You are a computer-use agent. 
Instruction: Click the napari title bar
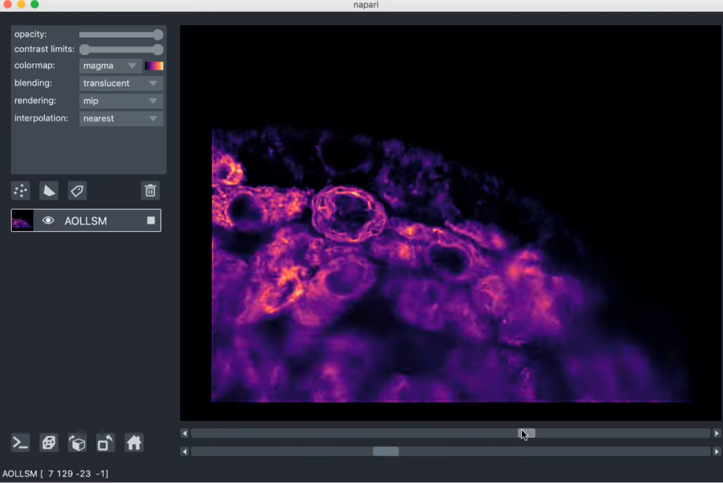coord(365,5)
